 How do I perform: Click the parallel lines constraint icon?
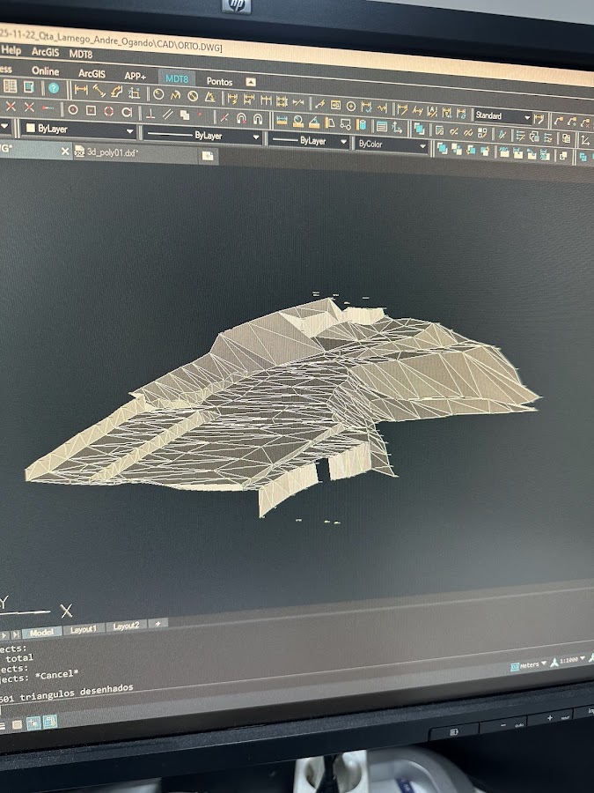click(167, 115)
